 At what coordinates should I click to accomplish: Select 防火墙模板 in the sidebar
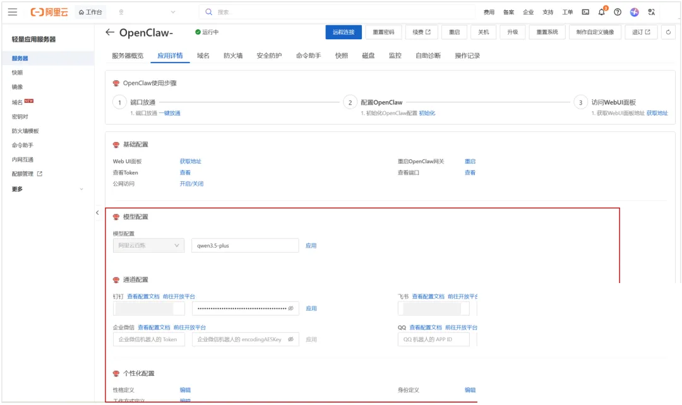pos(25,131)
